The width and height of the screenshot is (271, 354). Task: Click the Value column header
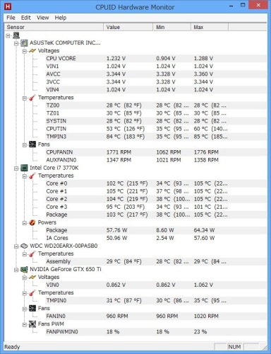[x=128, y=27]
